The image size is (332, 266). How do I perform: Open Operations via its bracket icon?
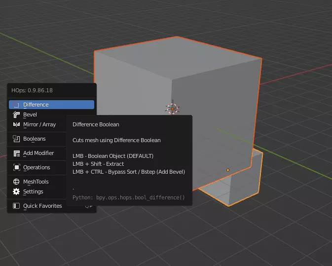[16, 167]
